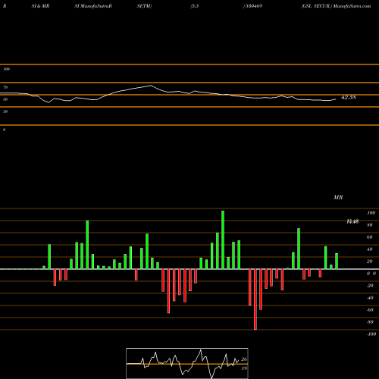The width and height of the screenshot is (379, 379).
Task: Click the RSI axis label 30
Action: click(x=5, y=111)
